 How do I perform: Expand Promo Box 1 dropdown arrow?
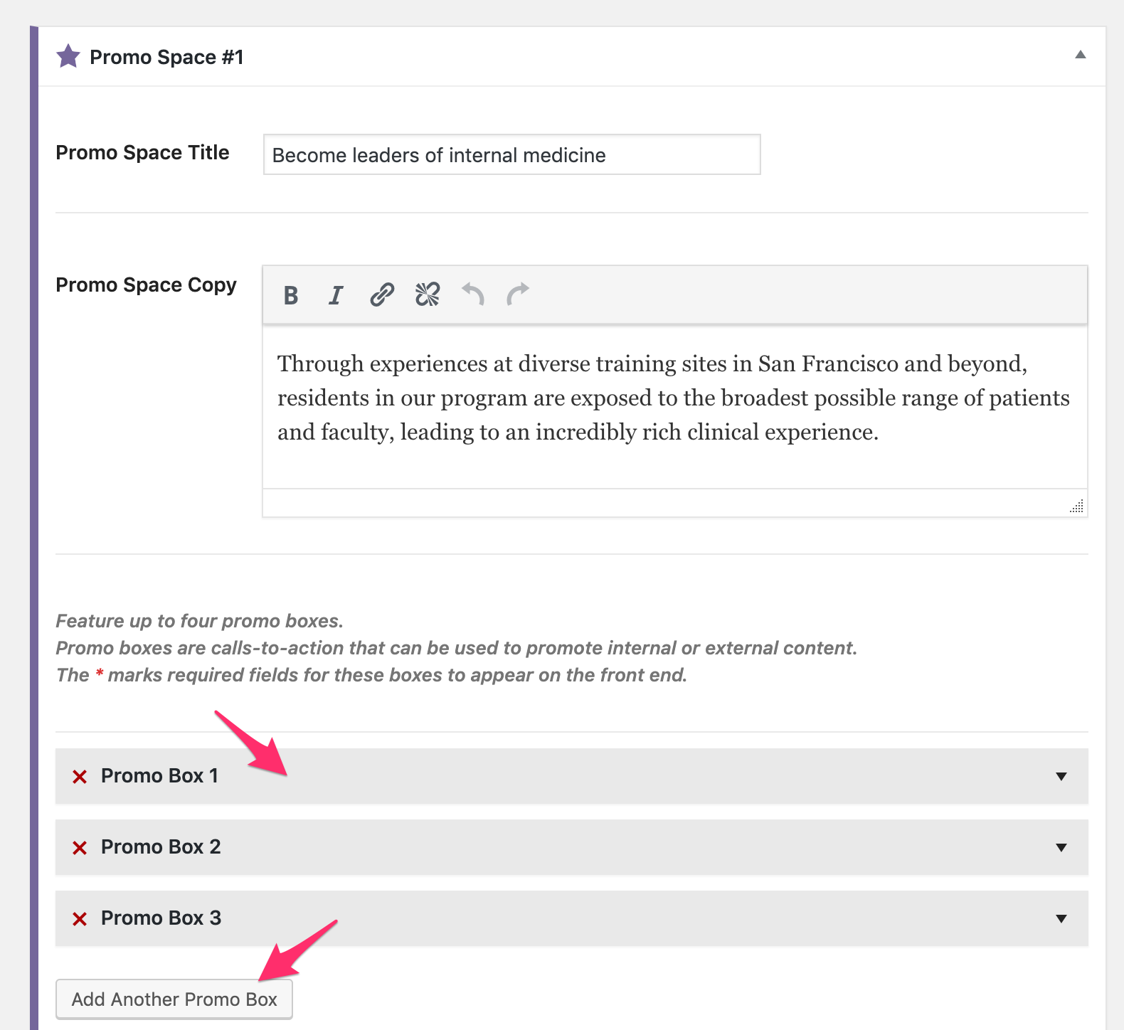pos(1061,776)
